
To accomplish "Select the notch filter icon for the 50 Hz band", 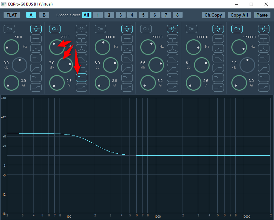I will click(36, 39).
